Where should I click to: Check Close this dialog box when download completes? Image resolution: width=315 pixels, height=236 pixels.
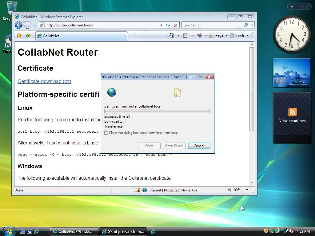pyautogui.click(x=106, y=133)
